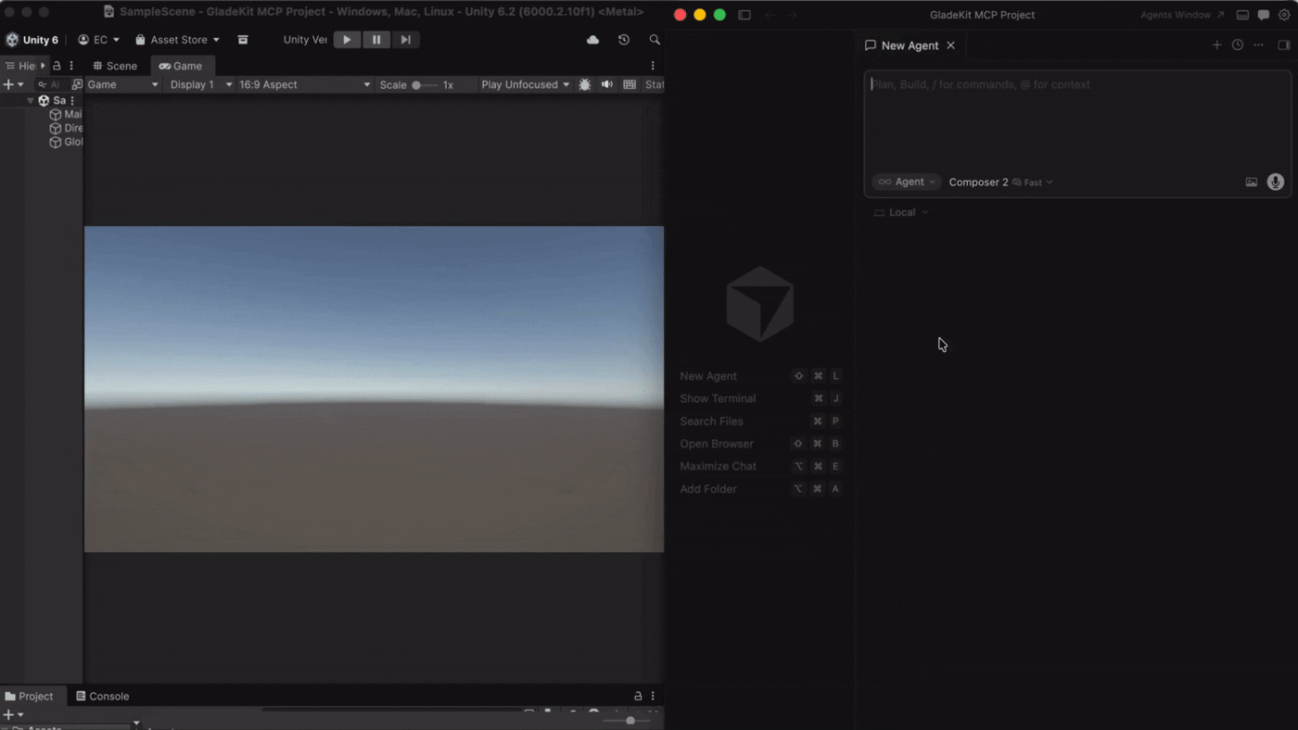Start Play mode in Unity
This screenshot has height=730, width=1298.
click(x=347, y=40)
